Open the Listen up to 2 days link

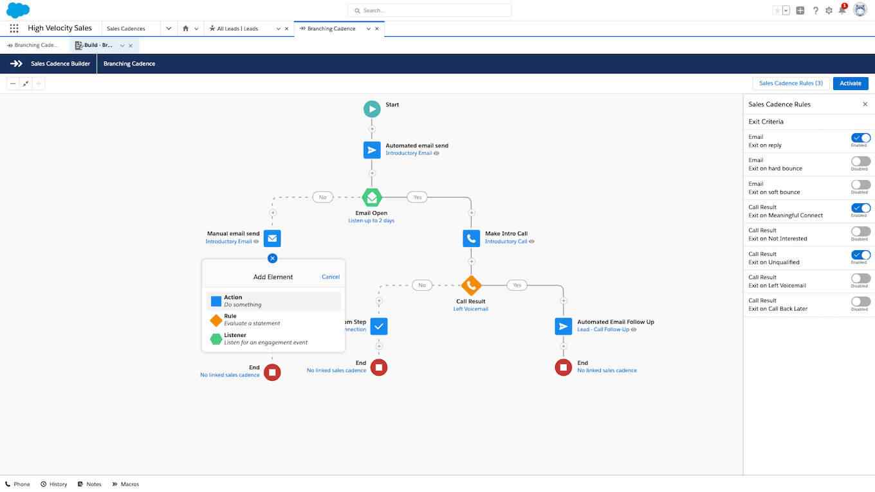[x=371, y=221]
